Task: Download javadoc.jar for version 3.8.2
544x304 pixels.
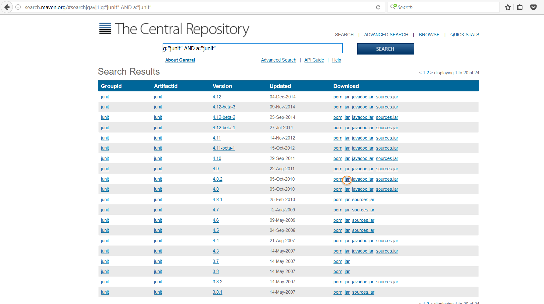Action: pos(363,282)
